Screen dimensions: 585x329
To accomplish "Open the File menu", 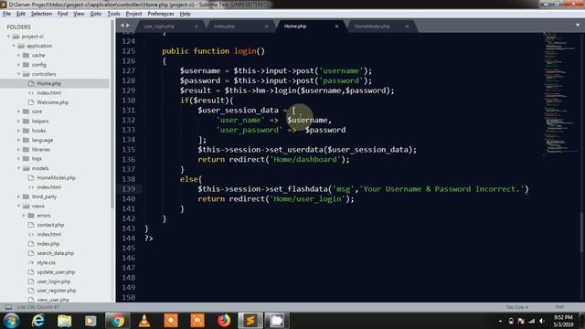I will [6, 14].
